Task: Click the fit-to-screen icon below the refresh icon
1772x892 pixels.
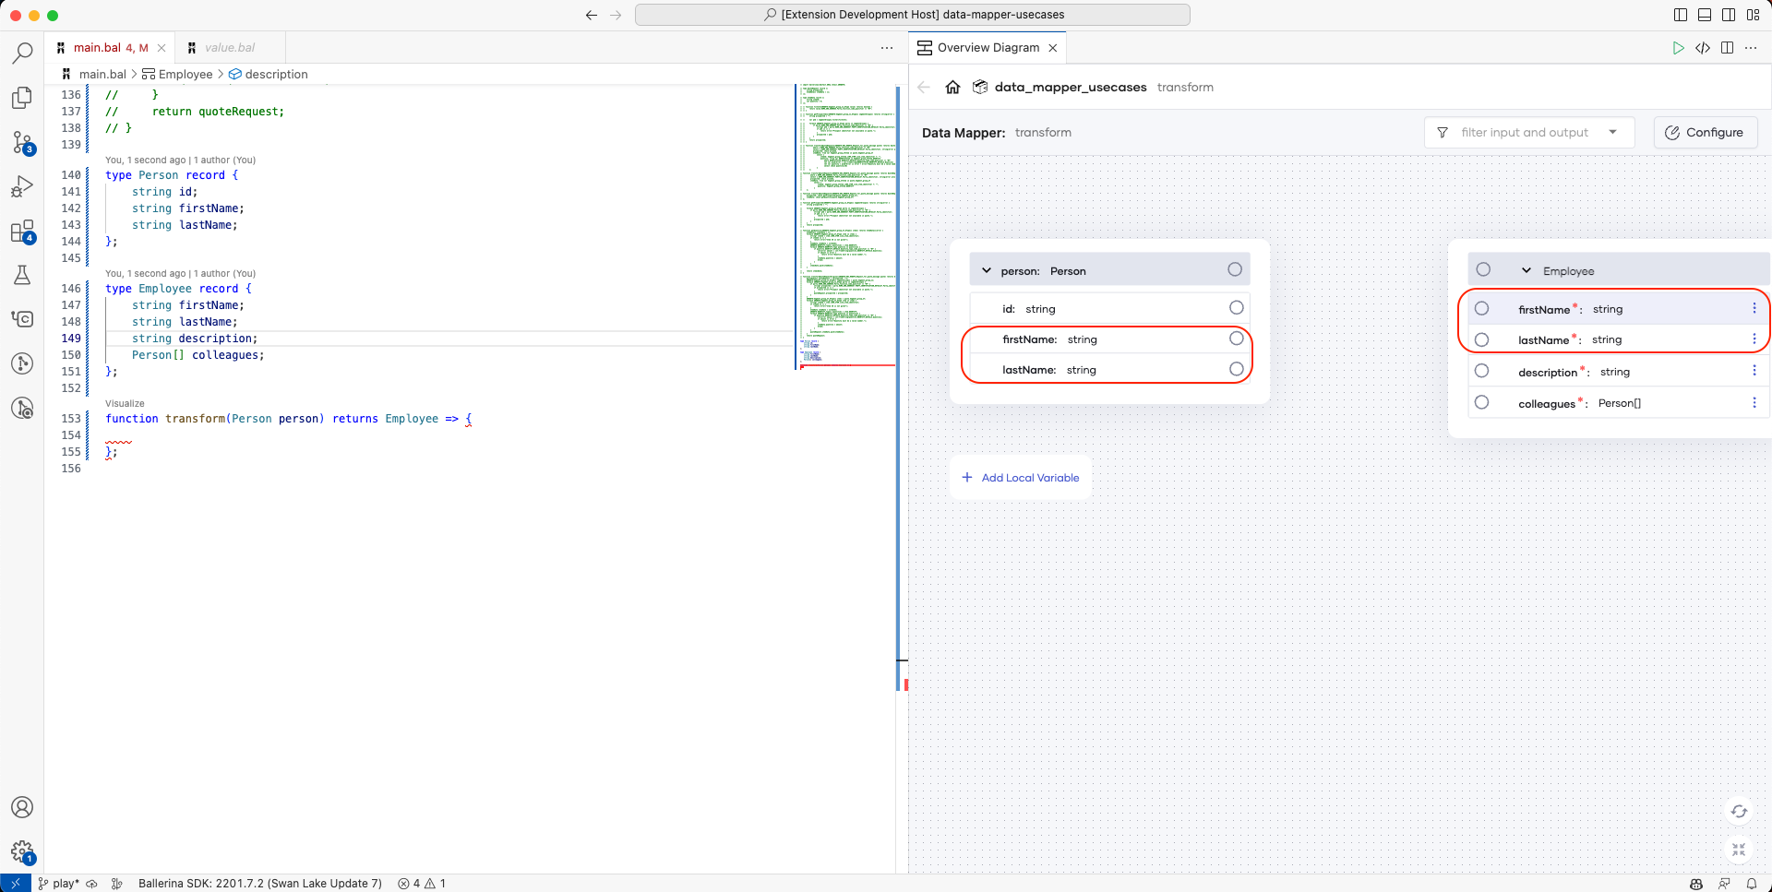Action: [x=1739, y=850]
